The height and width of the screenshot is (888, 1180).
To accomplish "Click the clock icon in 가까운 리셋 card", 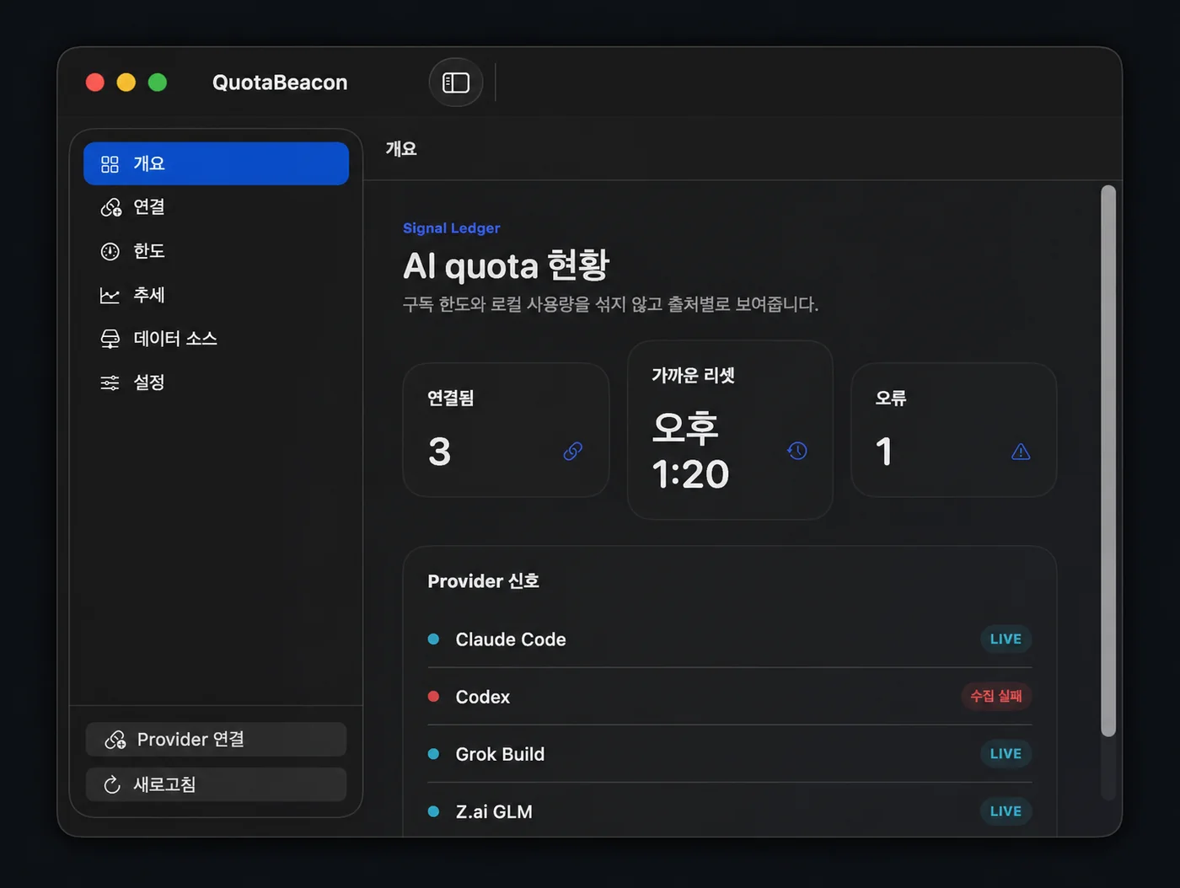I will [x=797, y=451].
